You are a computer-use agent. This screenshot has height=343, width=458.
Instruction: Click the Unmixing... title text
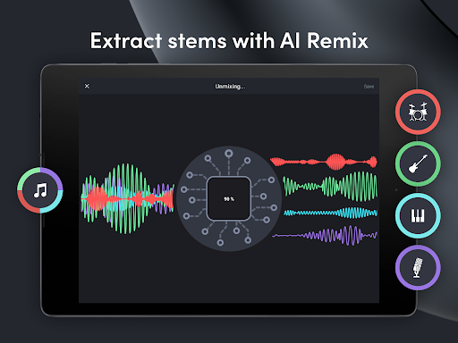230,87
